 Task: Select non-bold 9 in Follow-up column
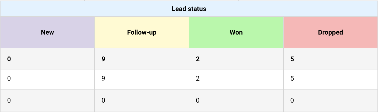pos(103,79)
